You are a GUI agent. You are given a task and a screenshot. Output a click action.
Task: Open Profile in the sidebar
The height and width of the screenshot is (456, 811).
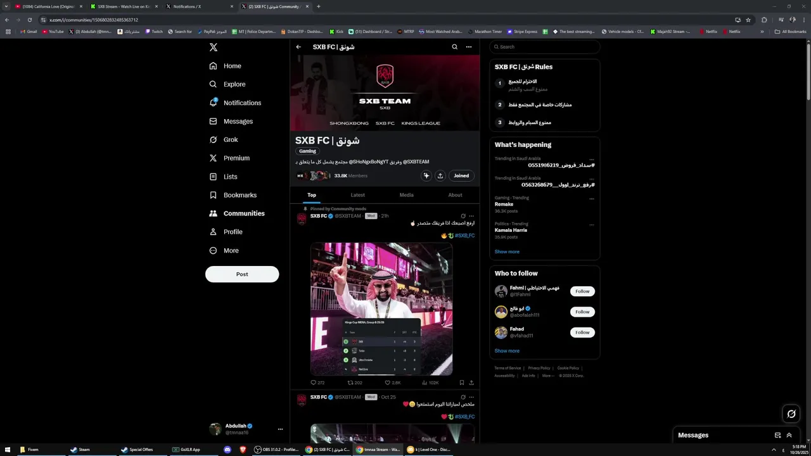pyautogui.click(x=226, y=232)
